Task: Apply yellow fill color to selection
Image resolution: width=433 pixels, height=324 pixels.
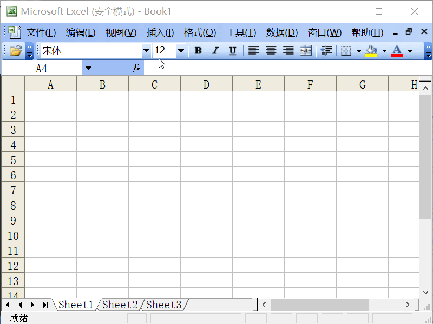Action: [372, 50]
